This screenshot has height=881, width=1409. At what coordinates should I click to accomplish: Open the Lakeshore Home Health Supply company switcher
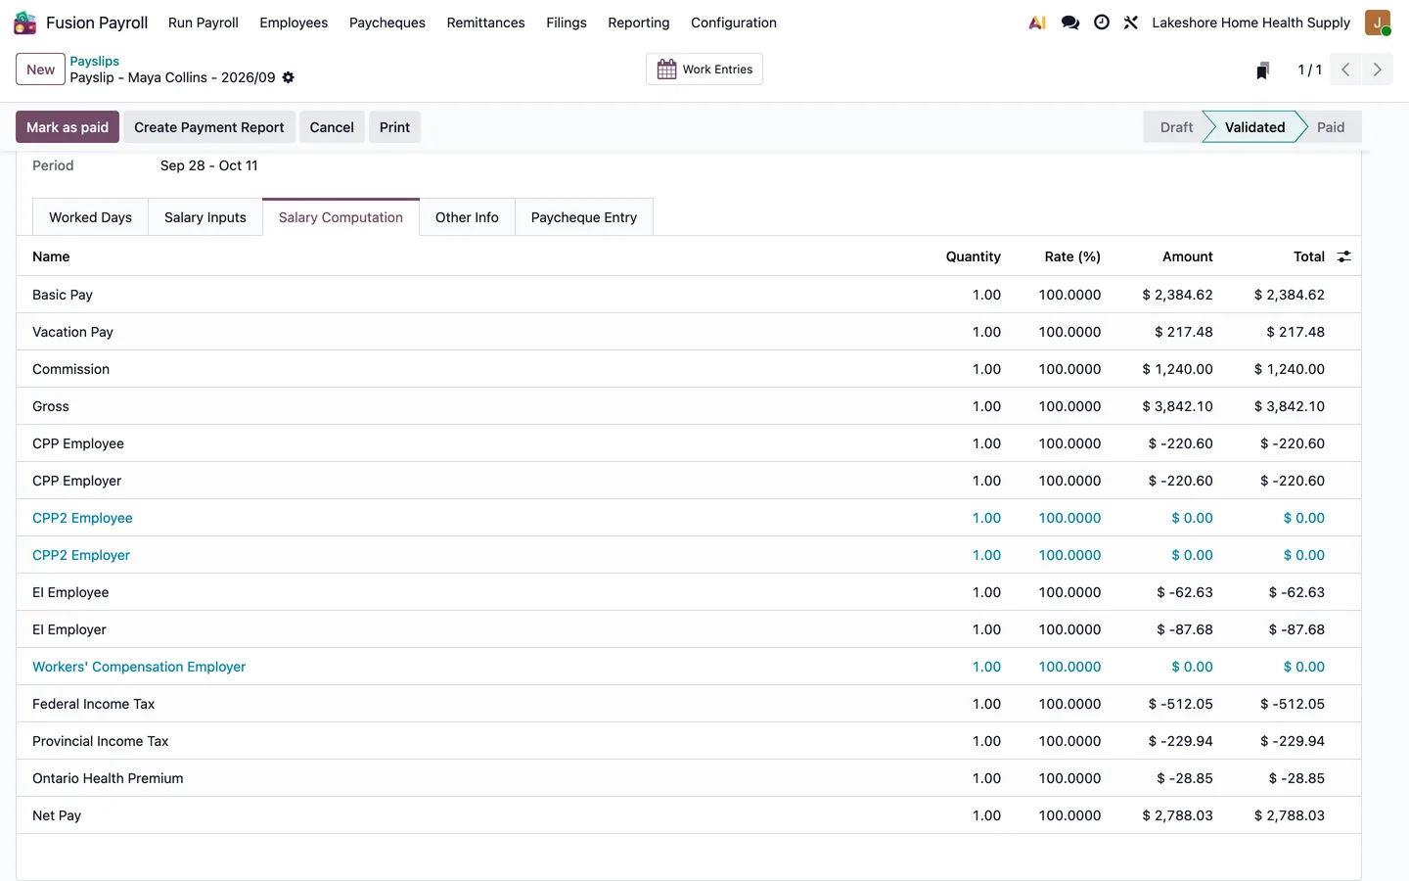1250,23
